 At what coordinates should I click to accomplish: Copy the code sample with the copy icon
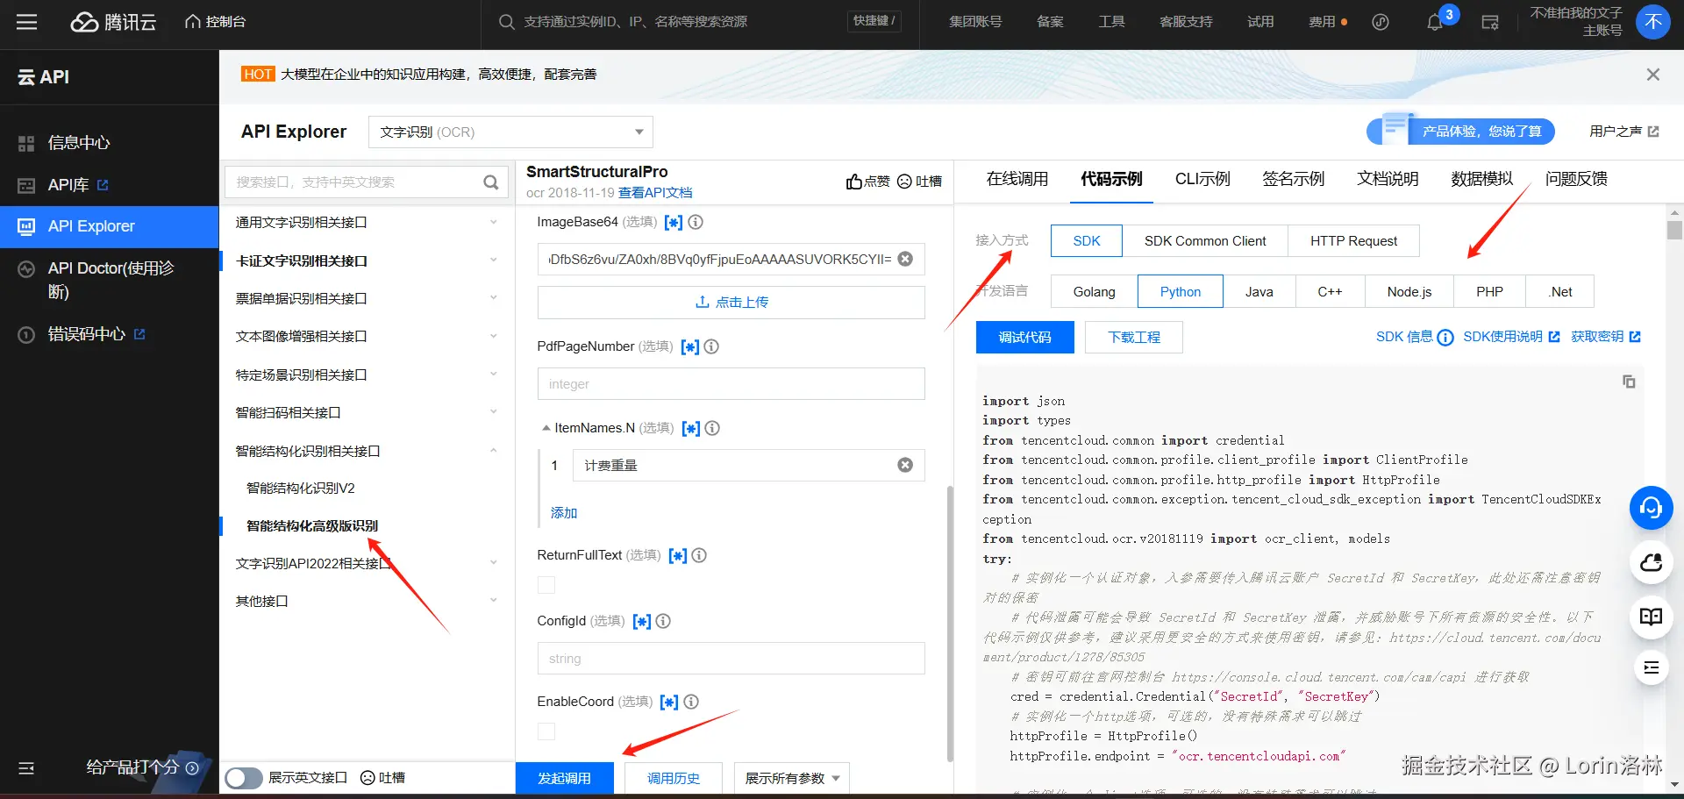[1629, 382]
